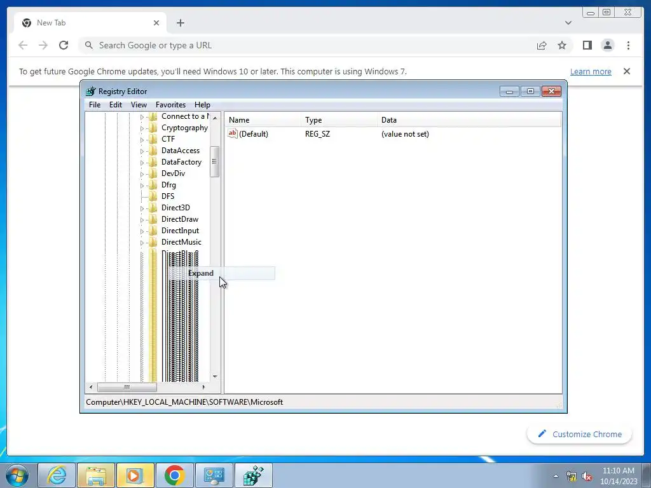The image size is (651, 488).
Task: Expand the DirectInput registry key
Action: point(142,231)
